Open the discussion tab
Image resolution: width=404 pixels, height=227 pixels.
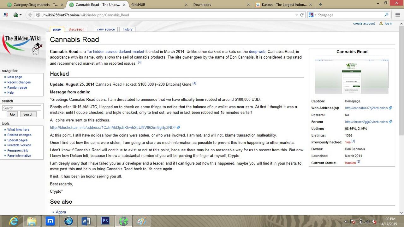point(77,29)
